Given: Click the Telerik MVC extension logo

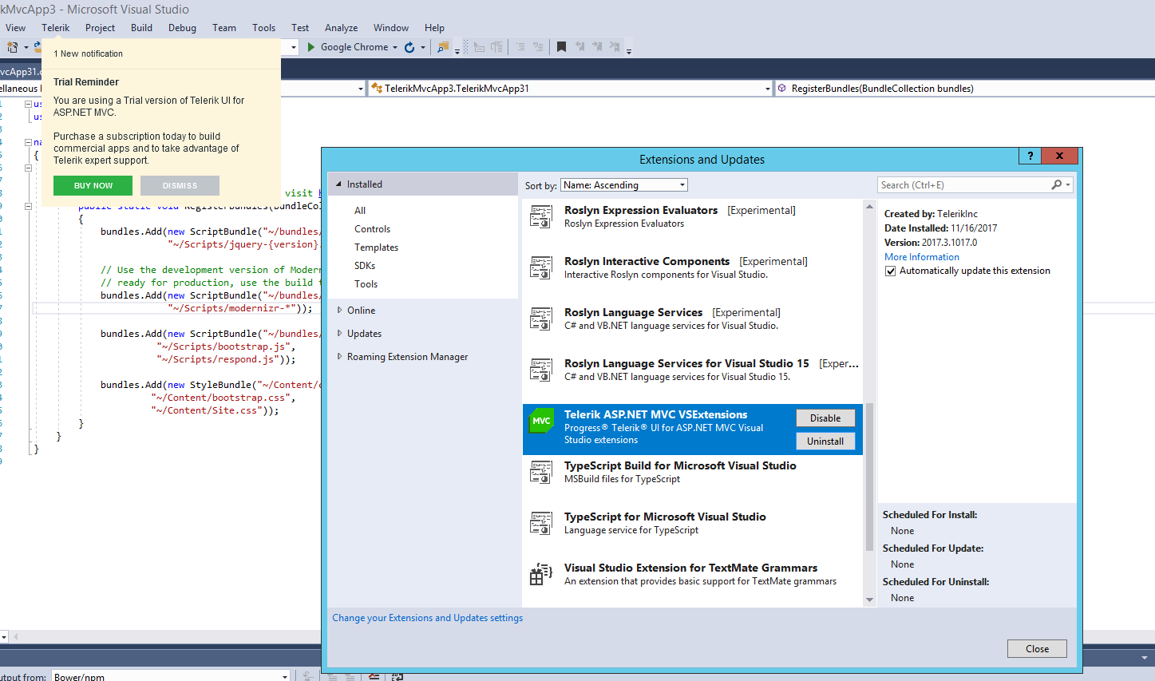Looking at the screenshot, I should 541,421.
